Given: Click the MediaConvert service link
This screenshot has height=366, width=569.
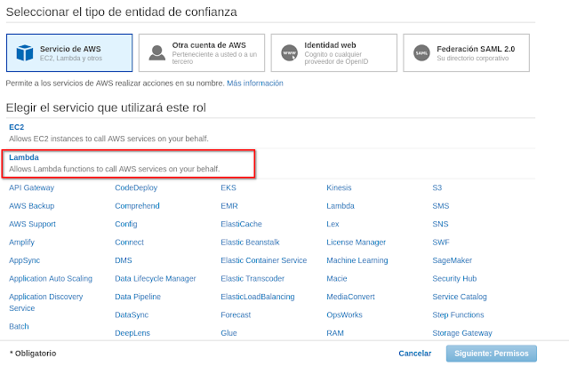Looking at the screenshot, I should 350,297.
